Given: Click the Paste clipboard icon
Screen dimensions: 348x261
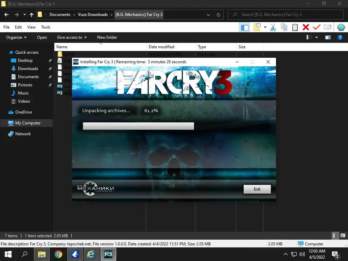Looking at the screenshot, I should click(295, 27).
